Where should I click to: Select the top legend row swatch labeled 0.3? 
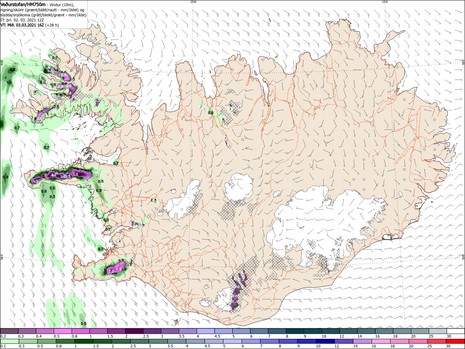[27, 331]
